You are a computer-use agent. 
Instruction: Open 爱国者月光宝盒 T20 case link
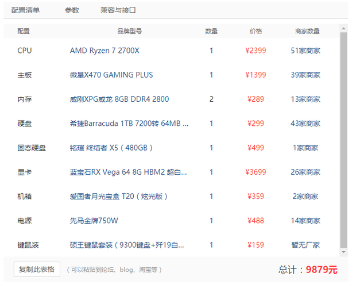coord(118,197)
